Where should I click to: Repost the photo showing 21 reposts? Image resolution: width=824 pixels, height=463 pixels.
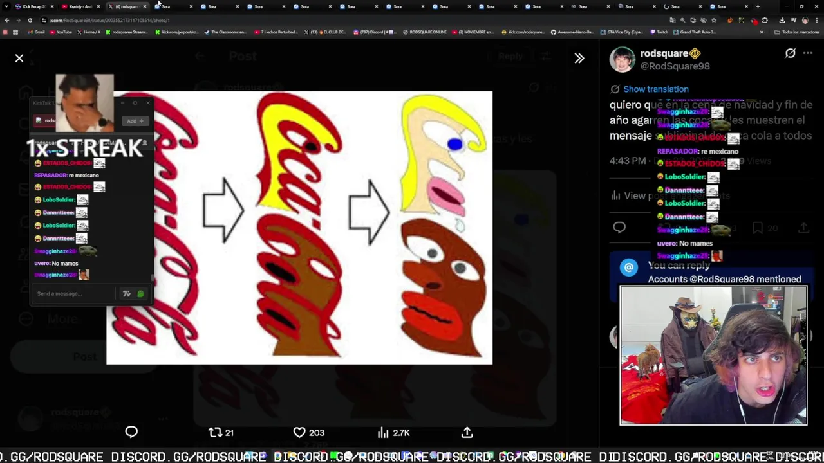click(221, 433)
